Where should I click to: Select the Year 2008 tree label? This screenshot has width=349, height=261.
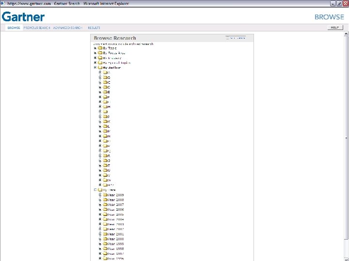(116, 200)
